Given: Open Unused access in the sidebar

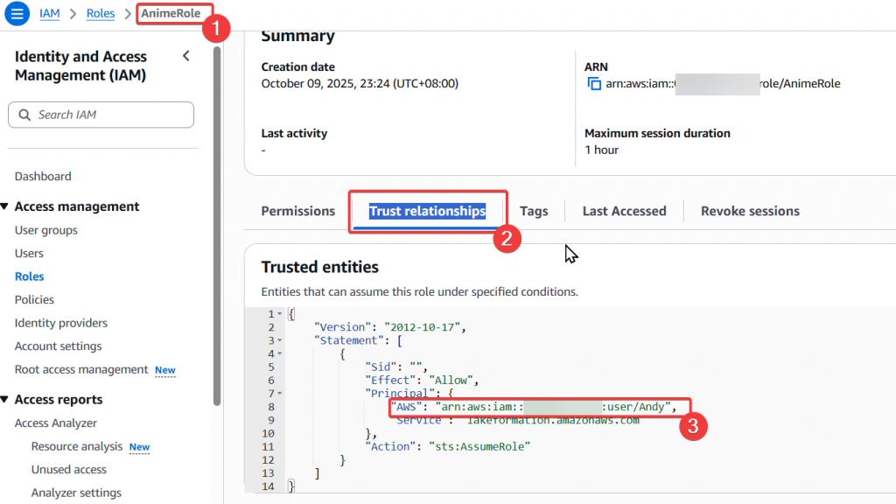Looking at the screenshot, I should pos(68,470).
